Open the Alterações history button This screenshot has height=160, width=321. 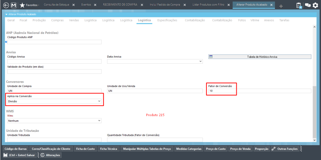pos(51,155)
